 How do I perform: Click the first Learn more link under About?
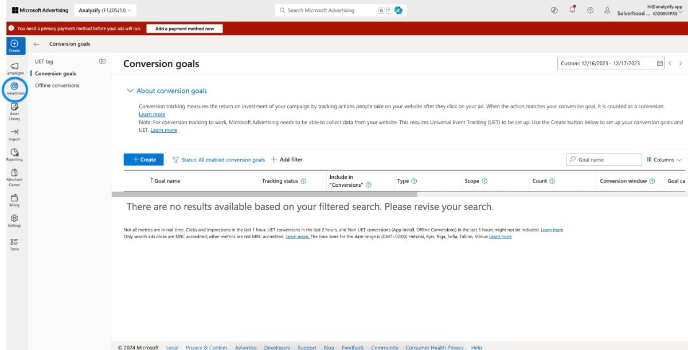pos(152,115)
